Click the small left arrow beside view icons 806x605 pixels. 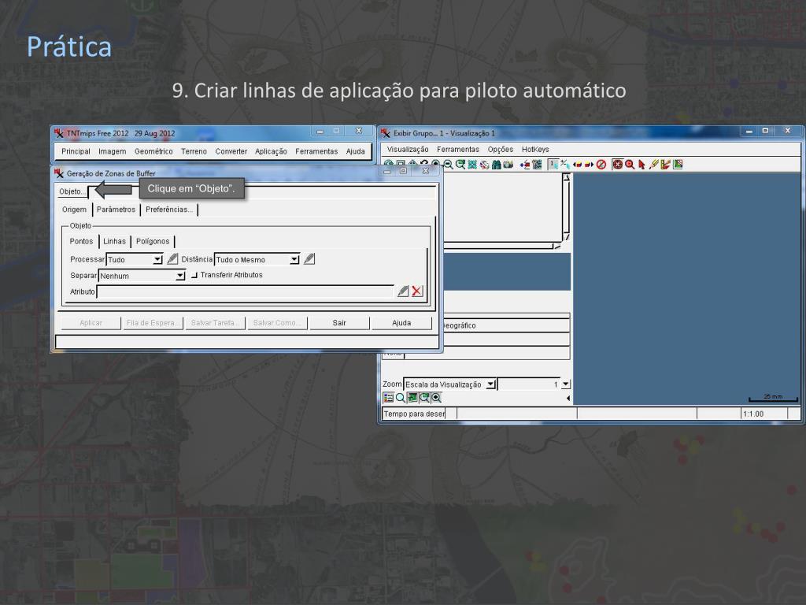568,398
